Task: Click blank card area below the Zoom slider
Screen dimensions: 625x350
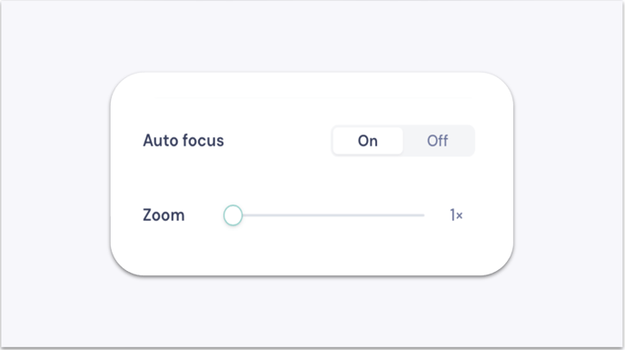Action: tap(312, 252)
